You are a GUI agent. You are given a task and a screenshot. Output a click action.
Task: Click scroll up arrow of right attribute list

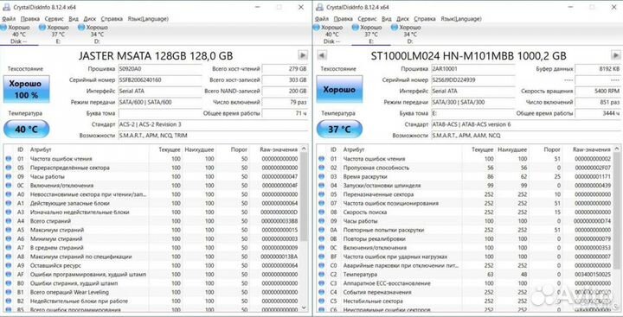pos(618,149)
